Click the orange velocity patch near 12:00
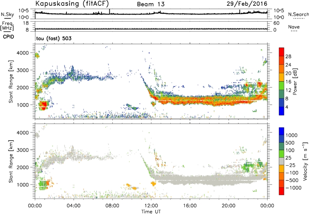 [x=153, y=184]
